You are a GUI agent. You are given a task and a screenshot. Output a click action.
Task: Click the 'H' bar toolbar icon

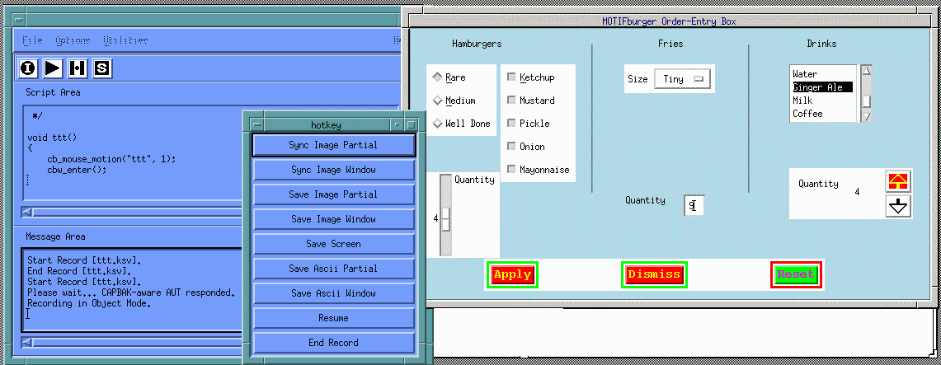[x=78, y=68]
